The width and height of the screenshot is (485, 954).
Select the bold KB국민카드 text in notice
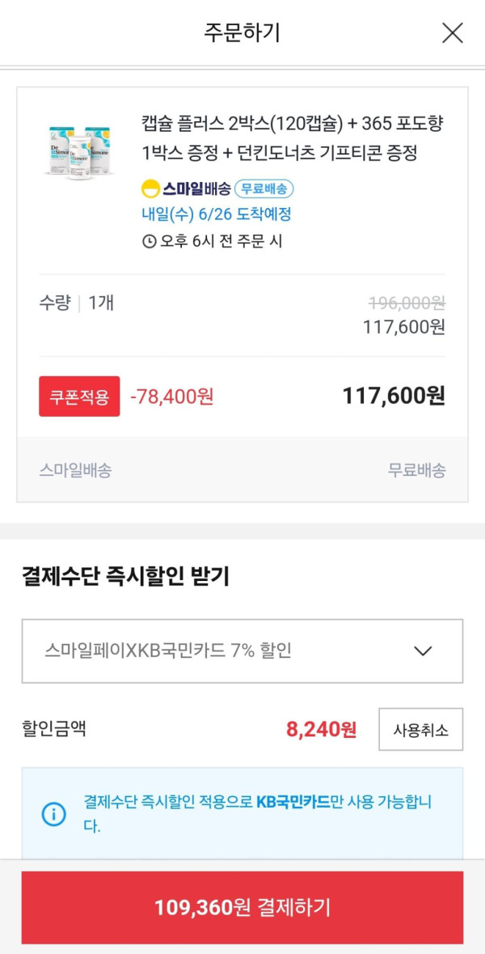(293, 802)
